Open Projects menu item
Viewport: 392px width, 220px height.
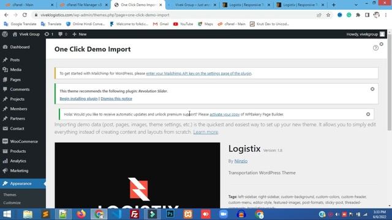(17, 99)
